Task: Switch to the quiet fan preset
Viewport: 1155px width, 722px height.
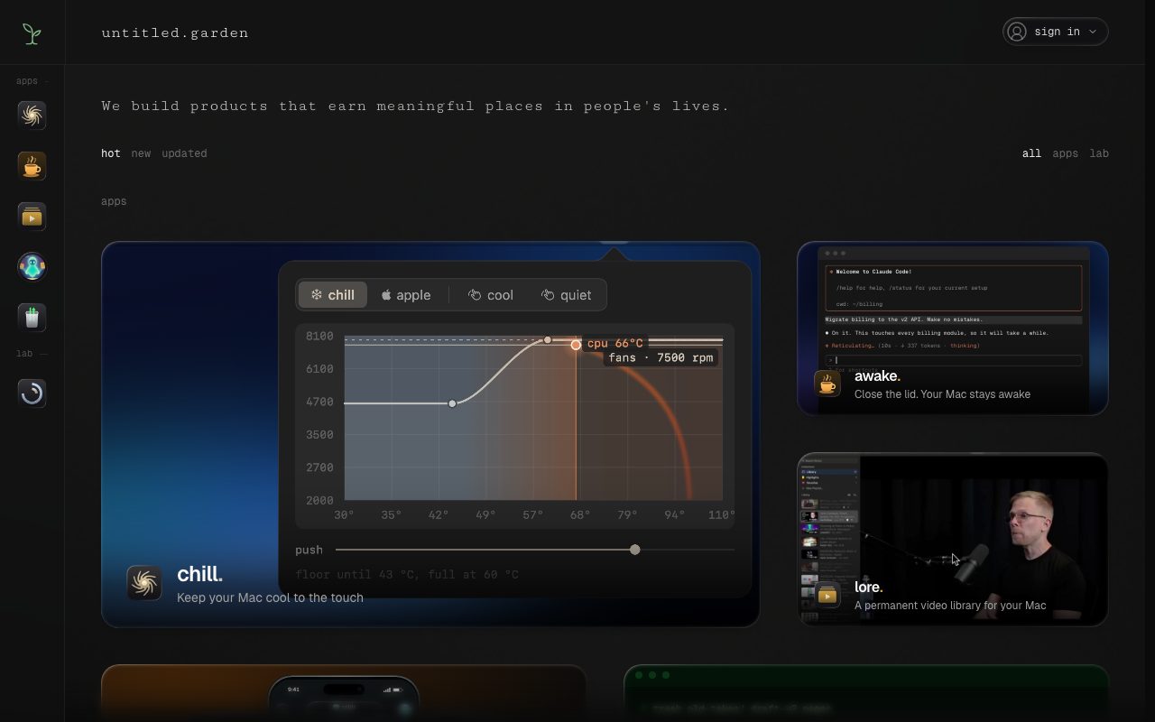Action: coord(567,294)
